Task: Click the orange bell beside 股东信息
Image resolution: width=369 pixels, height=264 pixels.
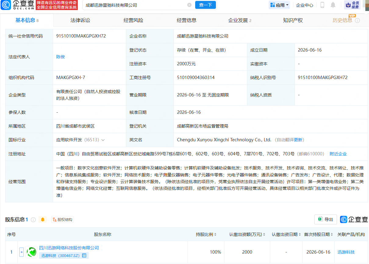Action: coord(43,219)
